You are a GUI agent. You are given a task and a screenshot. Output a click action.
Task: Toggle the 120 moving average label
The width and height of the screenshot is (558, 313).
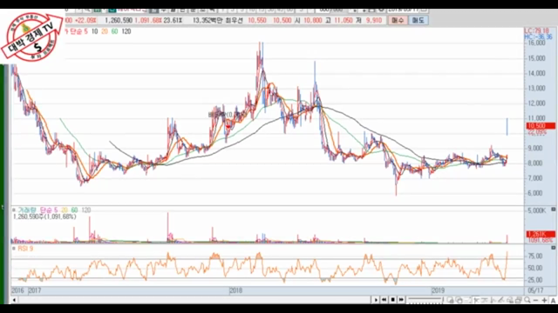click(x=126, y=31)
